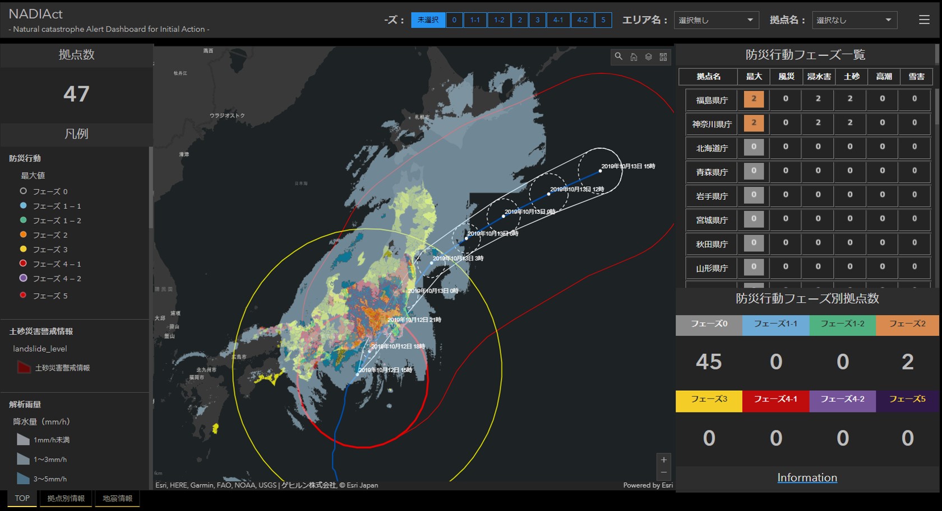Click the home extent icon on map
Screen dimensions: 942x511
(634, 57)
